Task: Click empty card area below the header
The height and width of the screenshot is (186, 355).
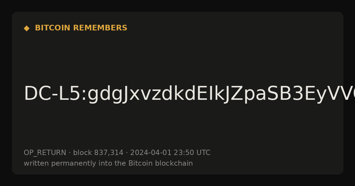Action: [x=177, y=56]
